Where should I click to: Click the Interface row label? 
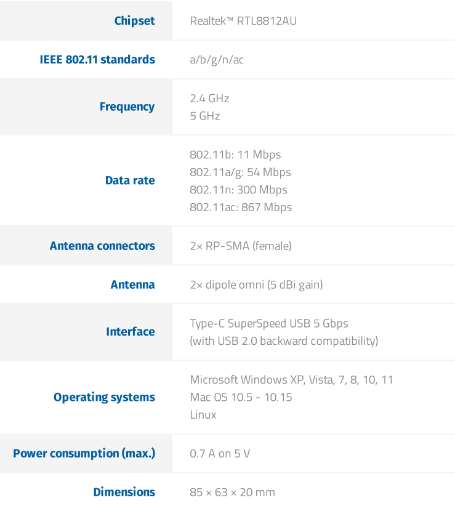pyautogui.click(x=131, y=331)
